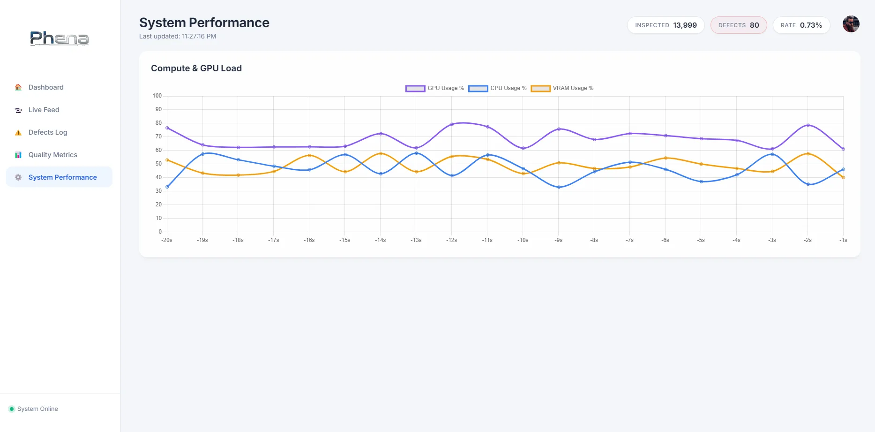
Task: Click the System Performance page heading
Action: click(204, 23)
